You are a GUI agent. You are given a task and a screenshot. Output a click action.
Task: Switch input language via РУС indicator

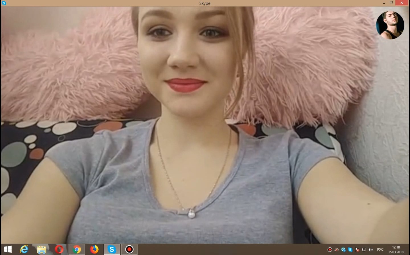pos(380,250)
